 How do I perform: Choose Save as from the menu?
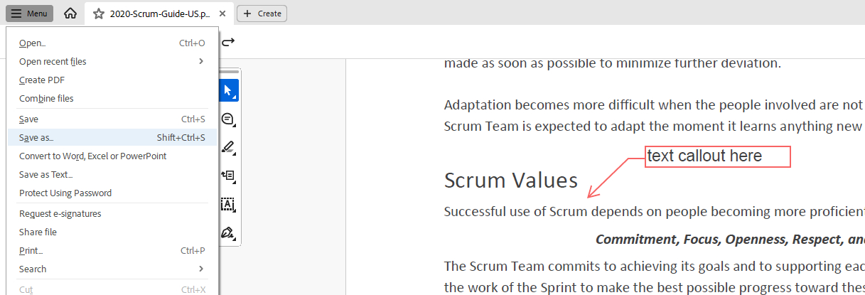coord(36,137)
